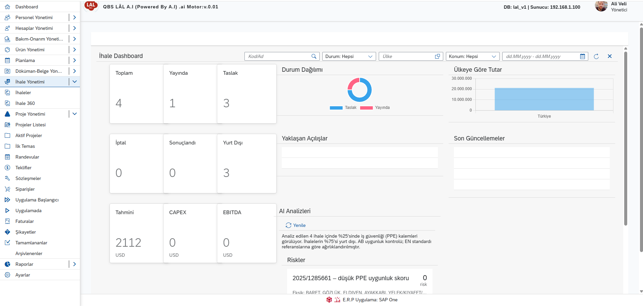Open the Taslak tile showing 3
The height and width of the screenshot is (306, 643).
(x=247, y=94)
